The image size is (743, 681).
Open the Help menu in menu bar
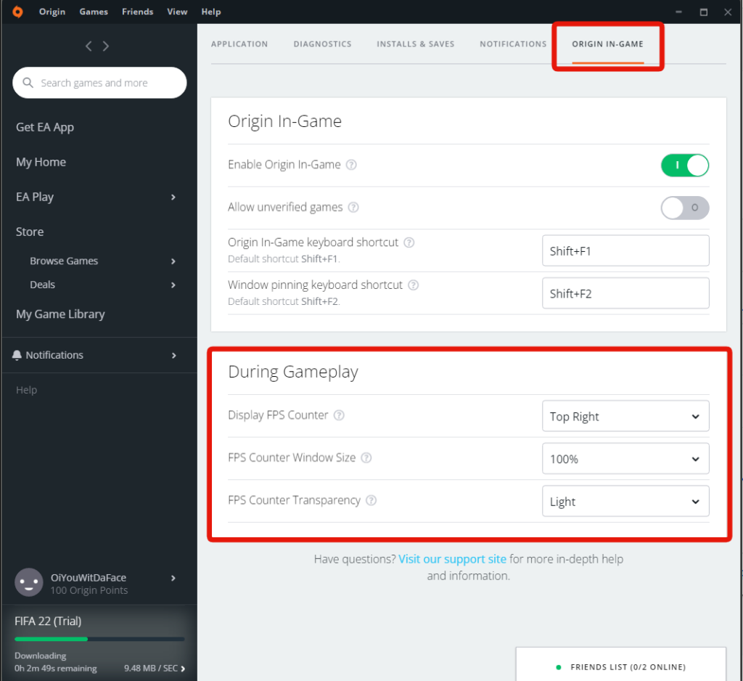click(x=211, y=12)
